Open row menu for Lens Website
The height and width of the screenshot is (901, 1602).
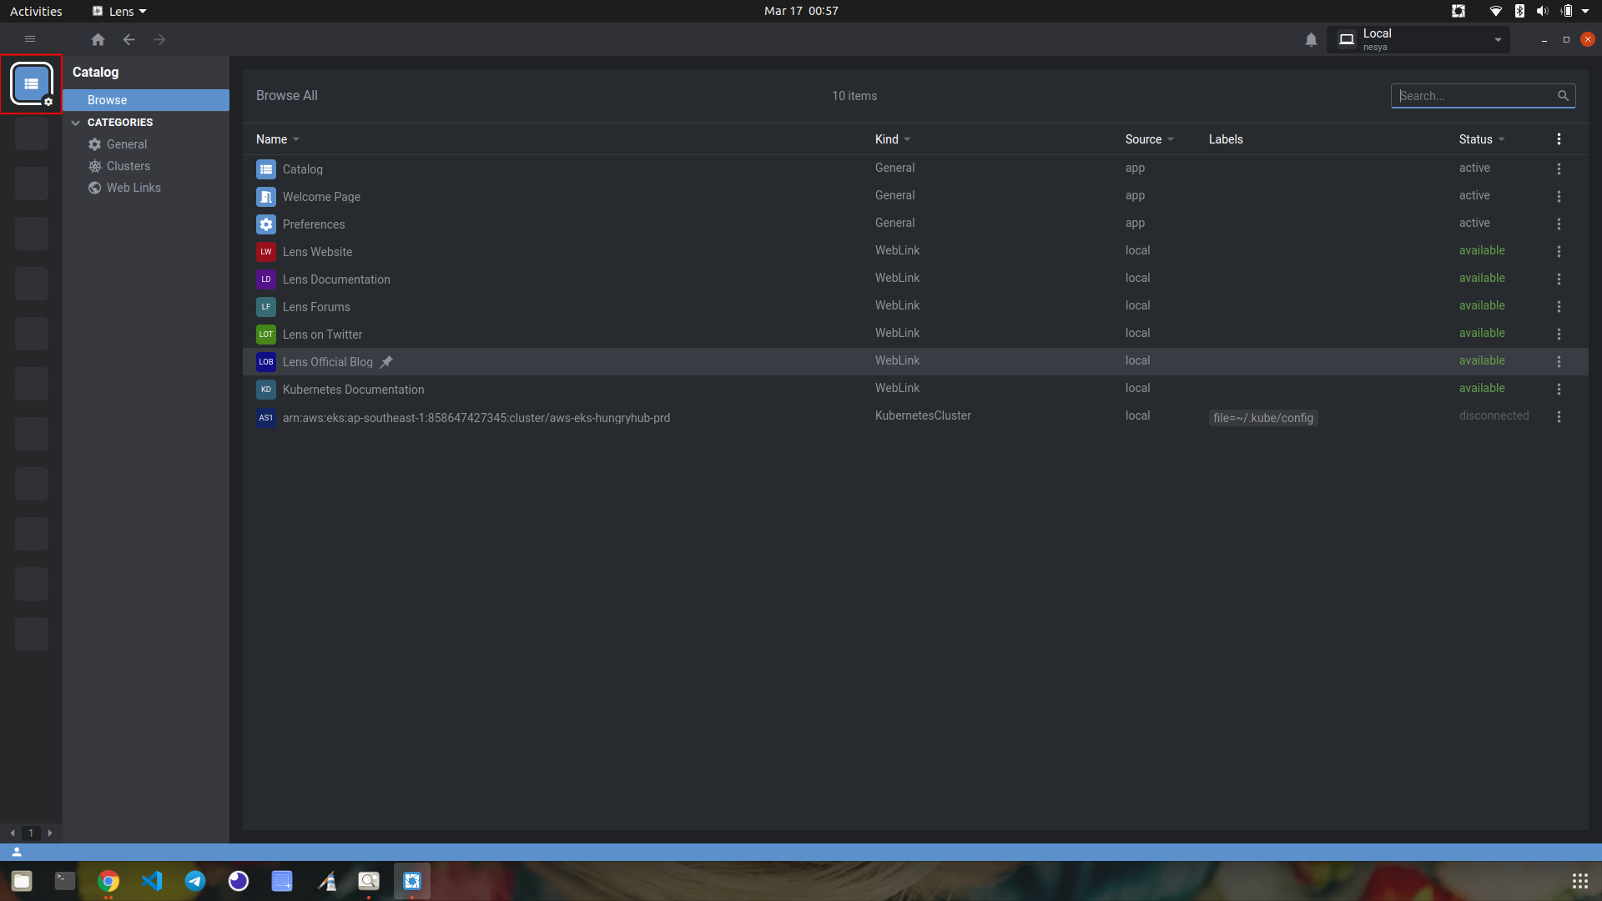(x=1559, y=251)
